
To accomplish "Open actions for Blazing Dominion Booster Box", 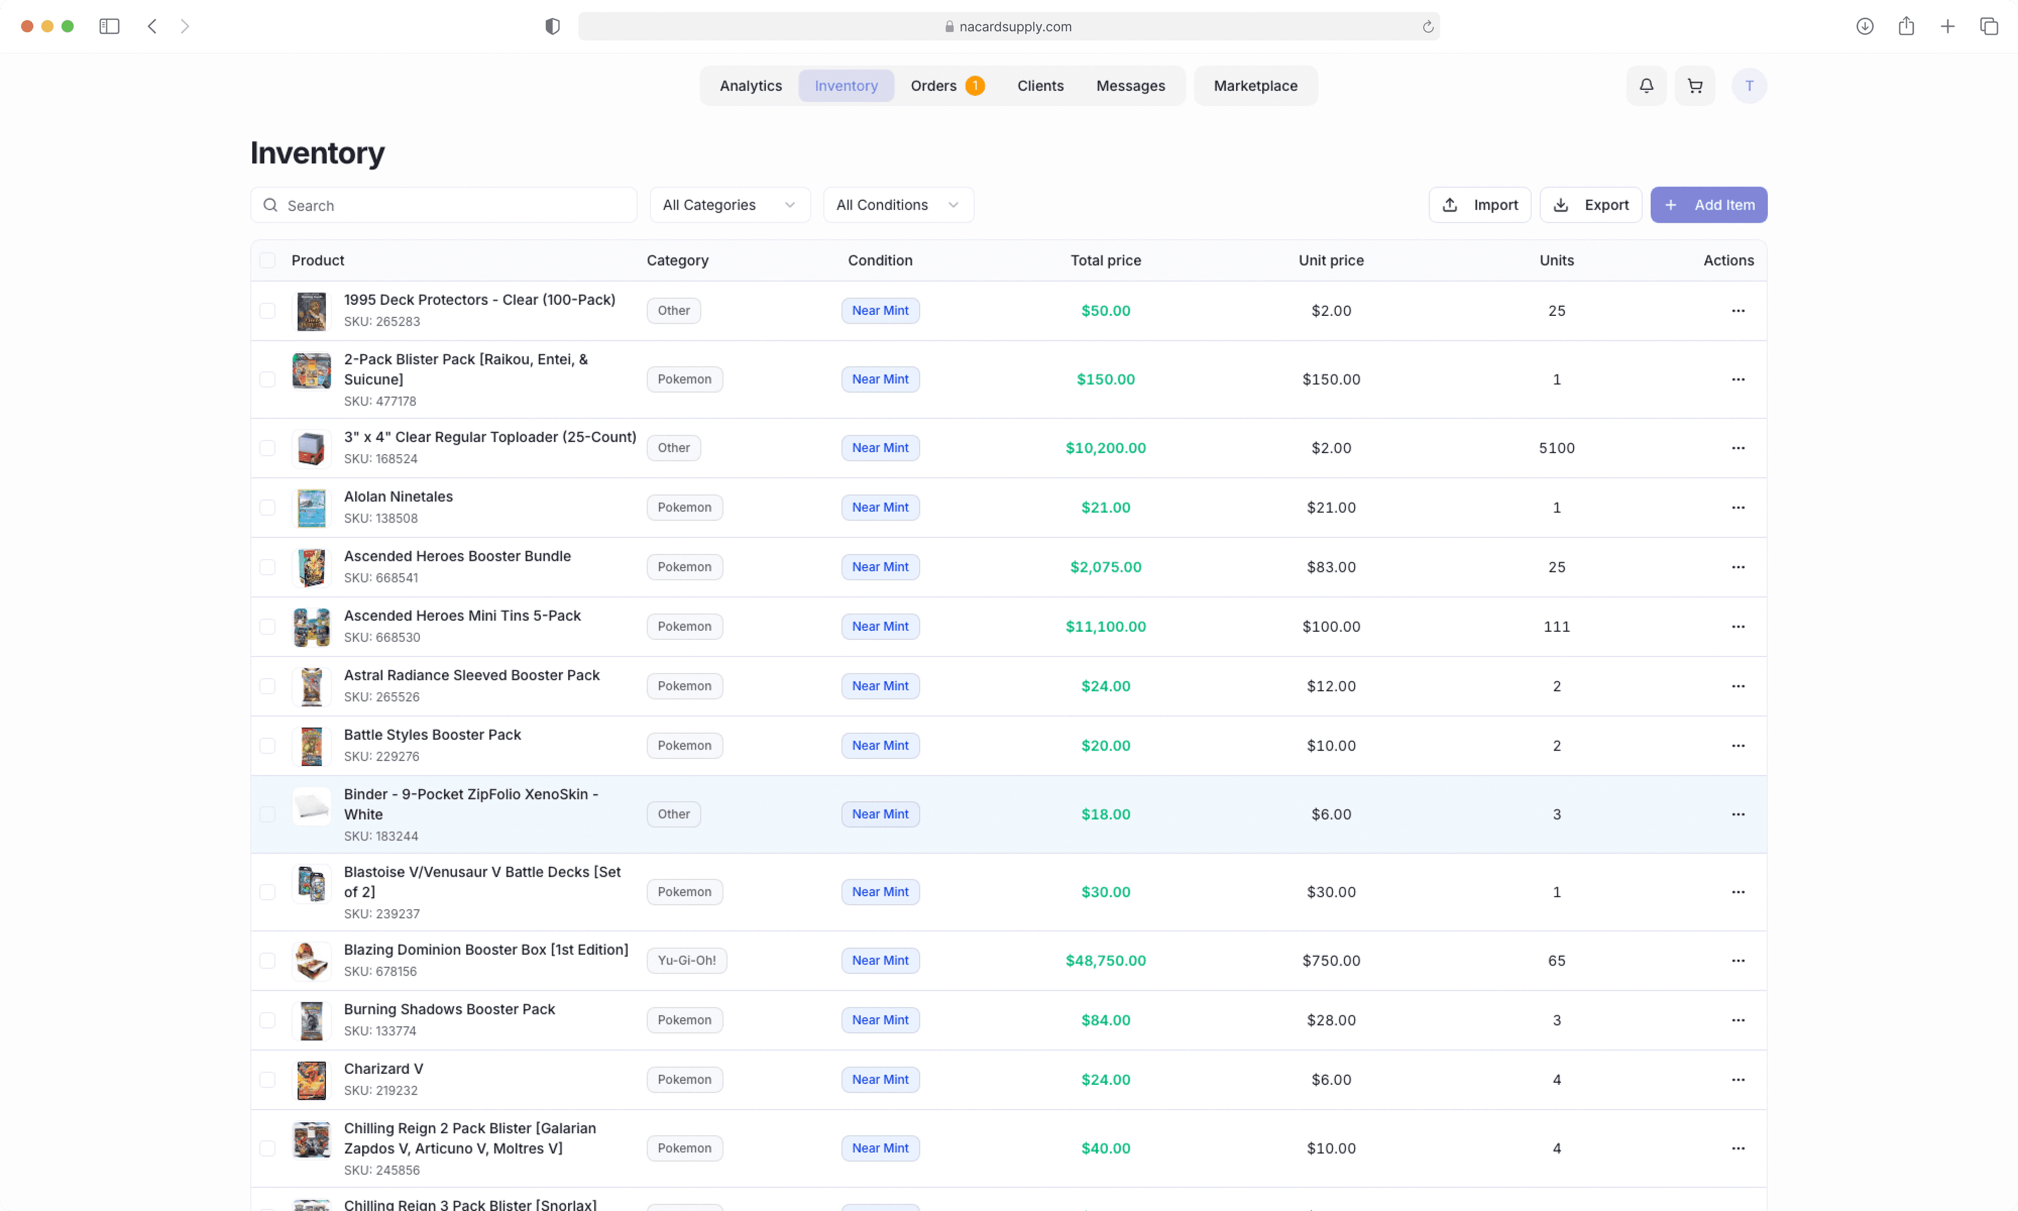I will 1738,960.
